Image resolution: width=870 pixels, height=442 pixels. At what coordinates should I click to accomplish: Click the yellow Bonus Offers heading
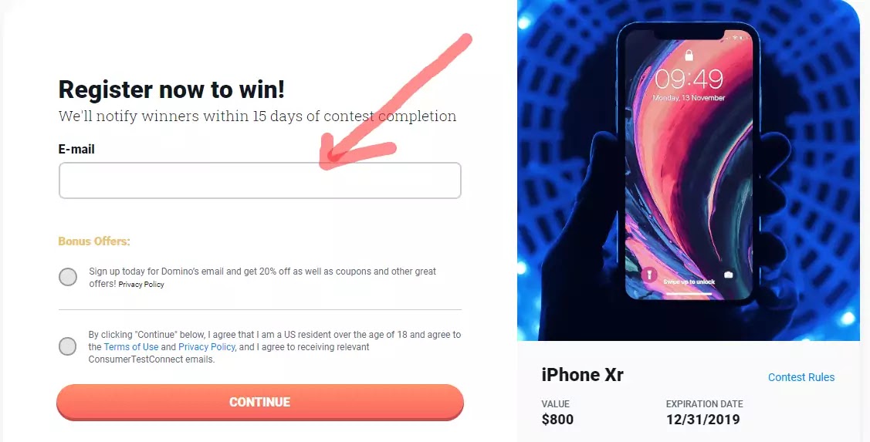tap(93, 241)
